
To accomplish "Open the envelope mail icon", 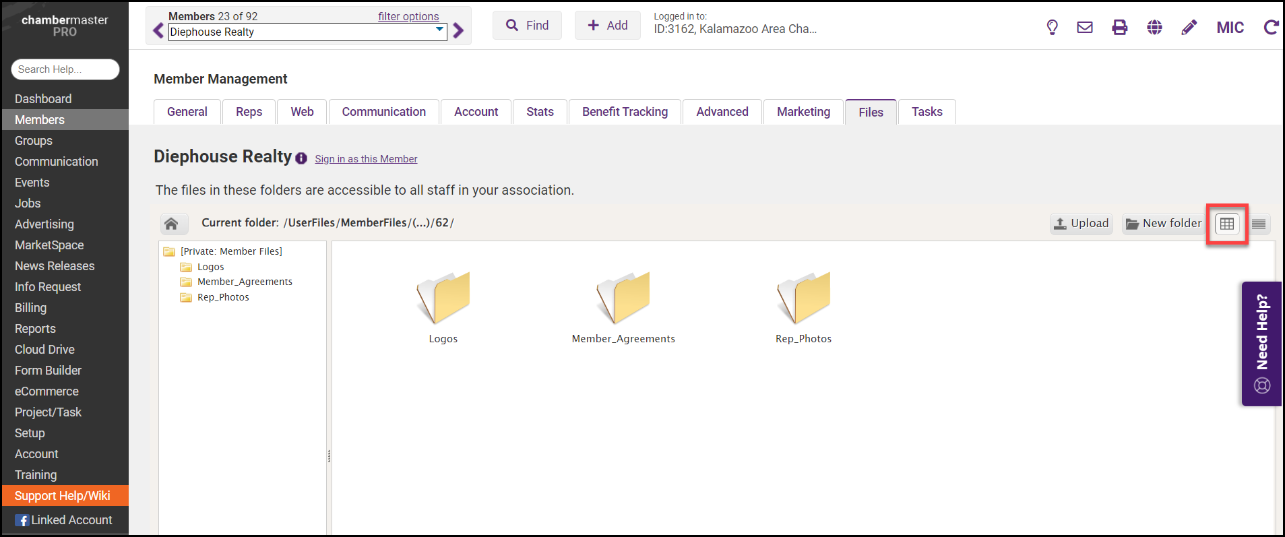I will click(x=1085, y=28).
